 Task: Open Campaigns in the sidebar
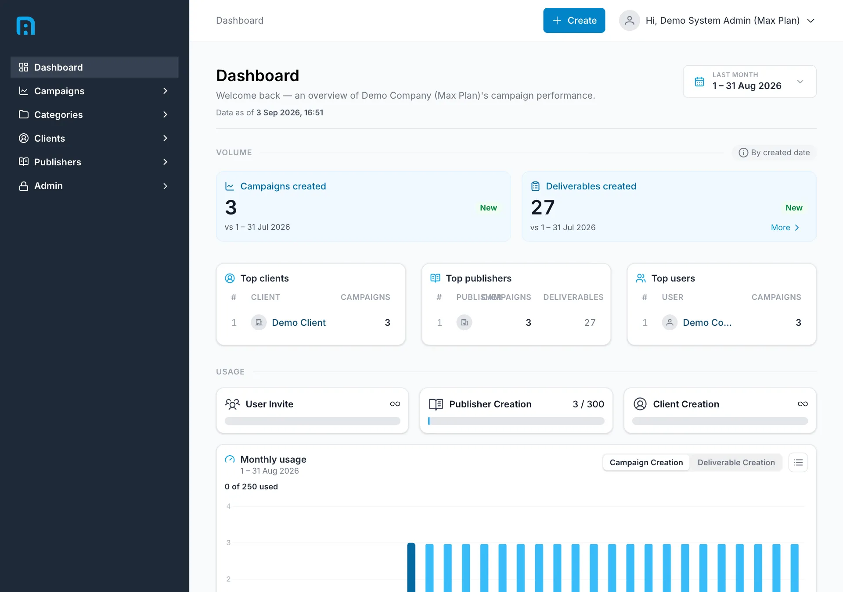(x=94, y=91)
